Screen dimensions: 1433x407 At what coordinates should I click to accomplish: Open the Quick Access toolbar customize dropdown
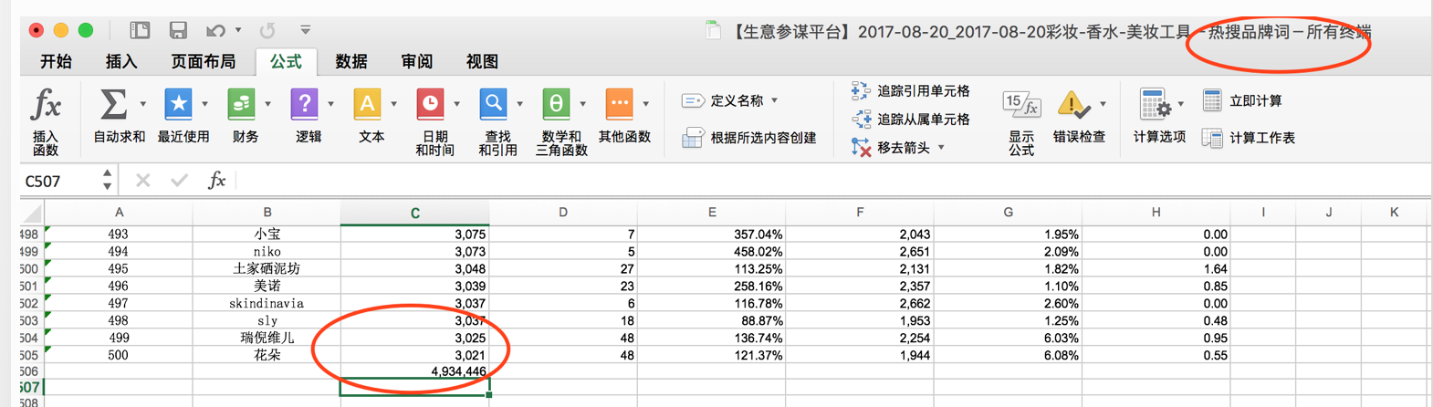pyautogui.click(x=306, y=30)
